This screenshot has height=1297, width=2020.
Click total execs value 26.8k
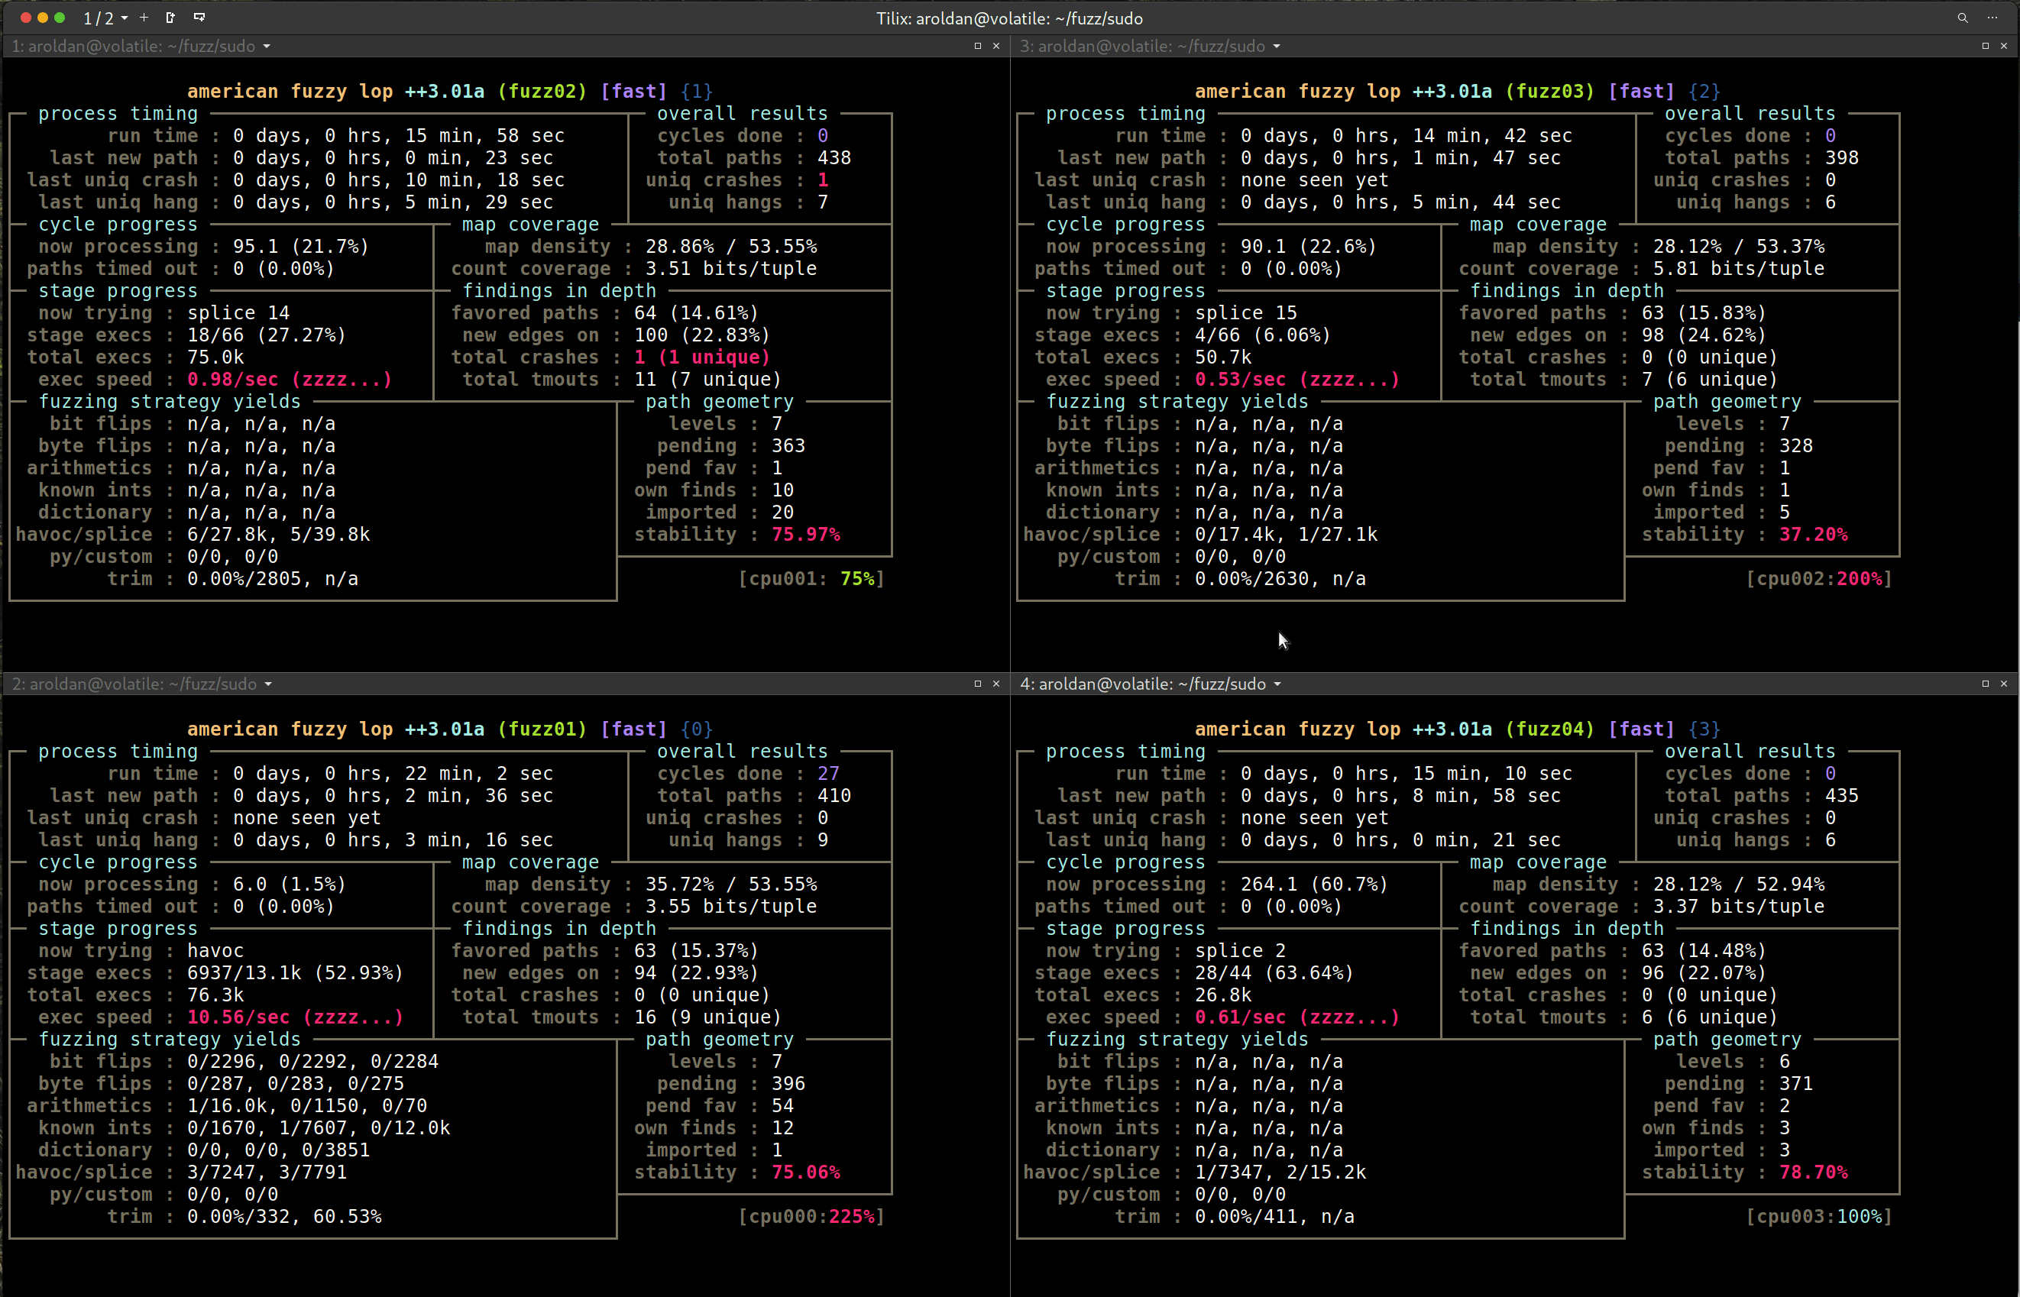tap(1223, 995)
